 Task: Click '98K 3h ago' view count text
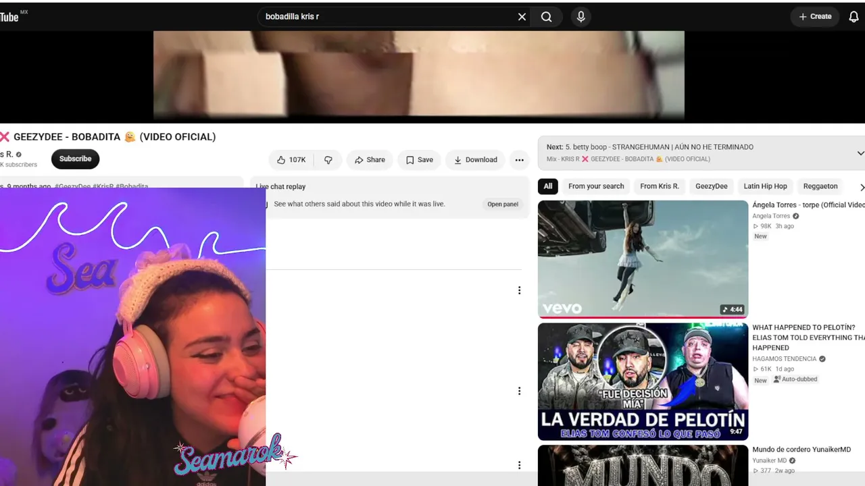(x=774, y=226)
